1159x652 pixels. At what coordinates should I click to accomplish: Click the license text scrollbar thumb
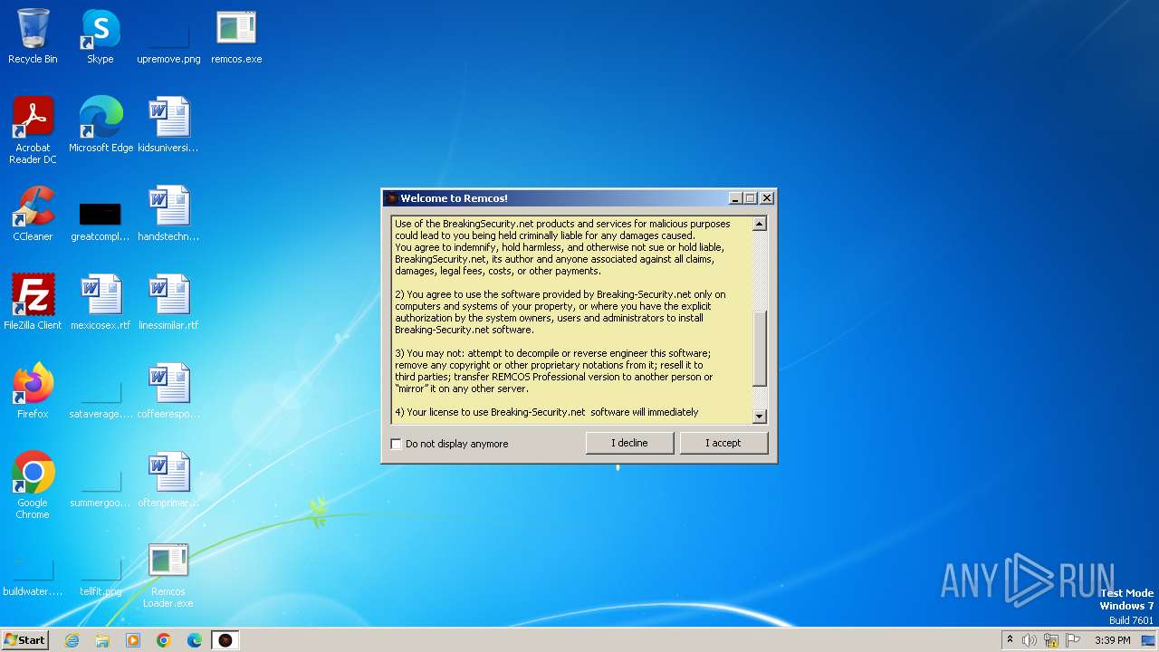(x=760, y=349)
